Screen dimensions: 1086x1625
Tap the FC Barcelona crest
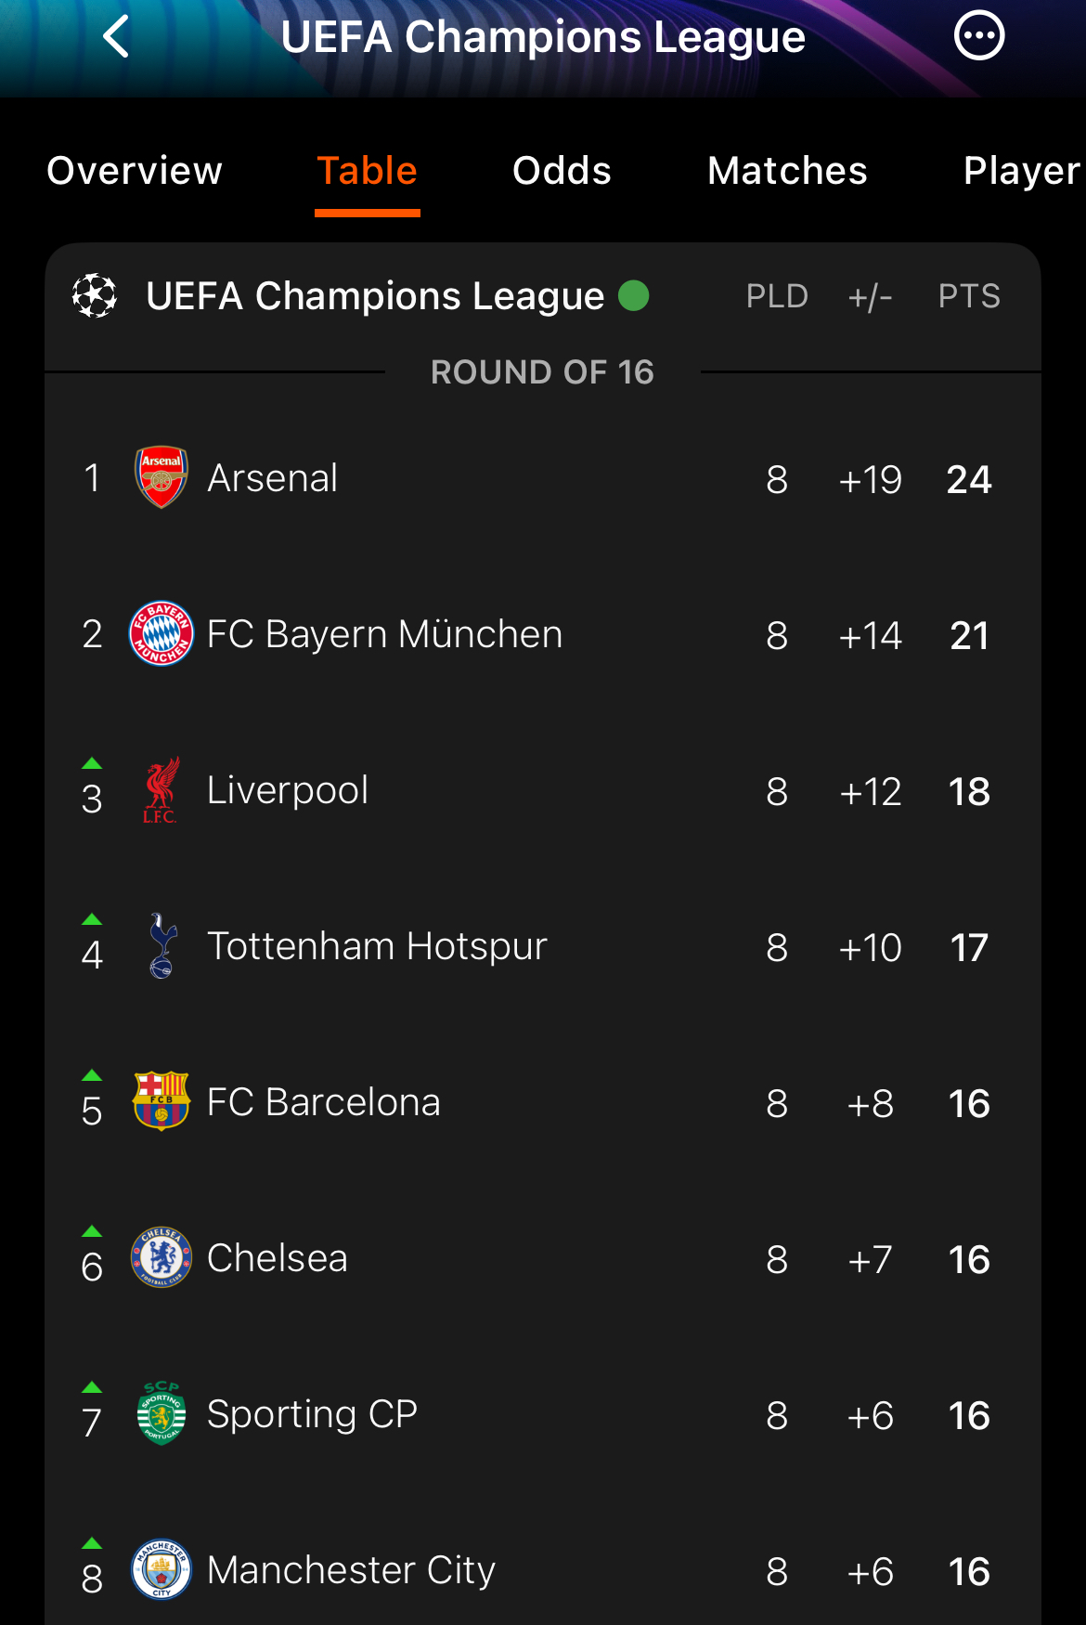coord(162,1102)
